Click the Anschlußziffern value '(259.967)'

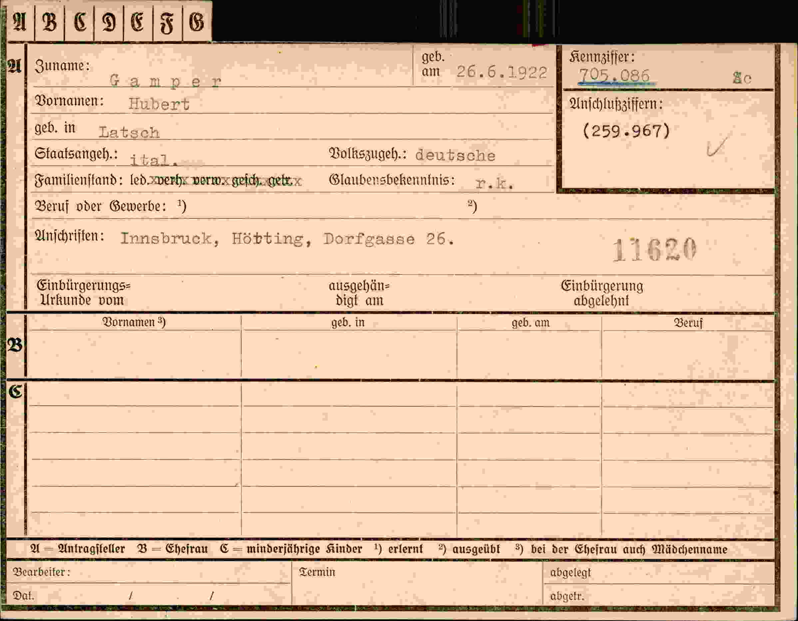coord(626,131)
